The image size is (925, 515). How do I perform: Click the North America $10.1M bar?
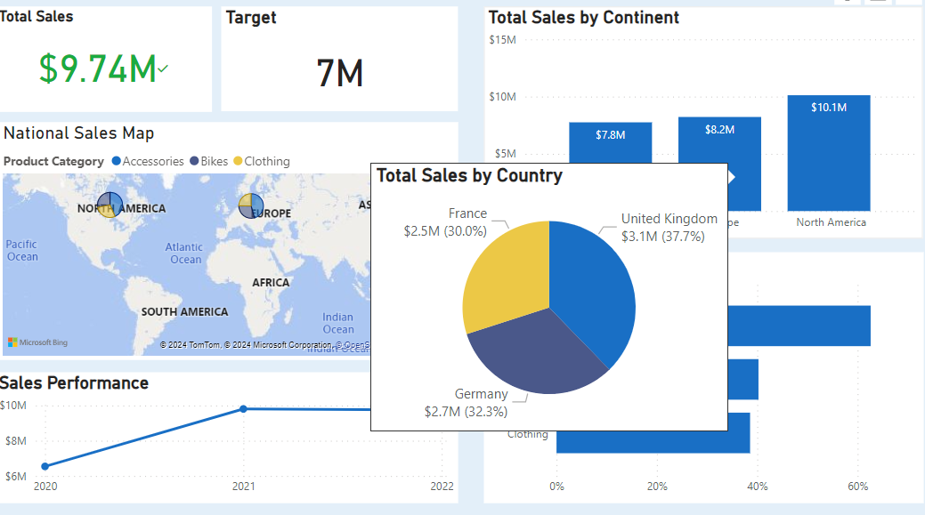pos(829,151)
